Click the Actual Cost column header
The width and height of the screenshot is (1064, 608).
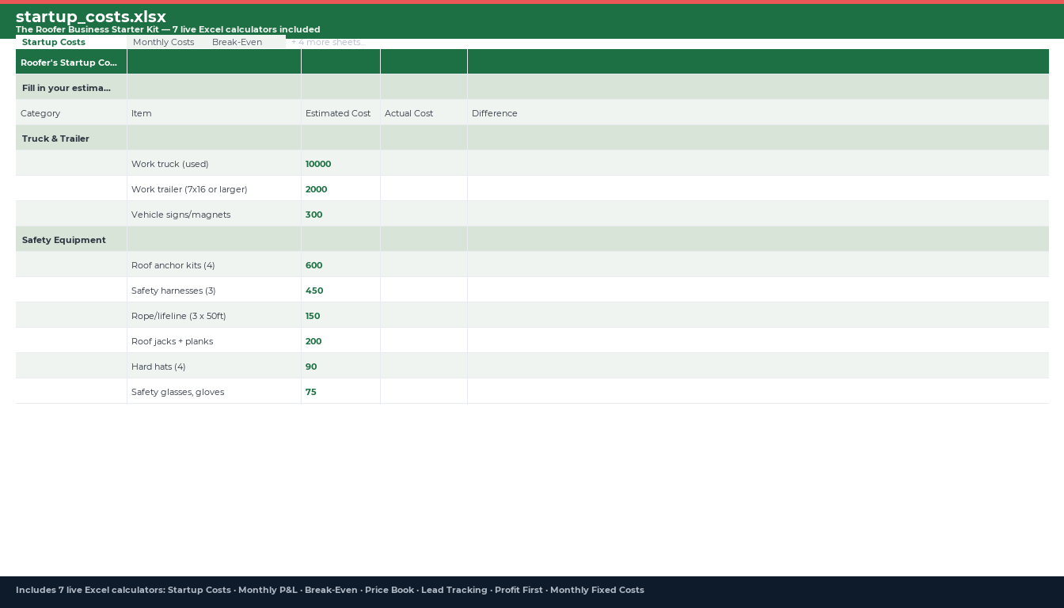424,112
